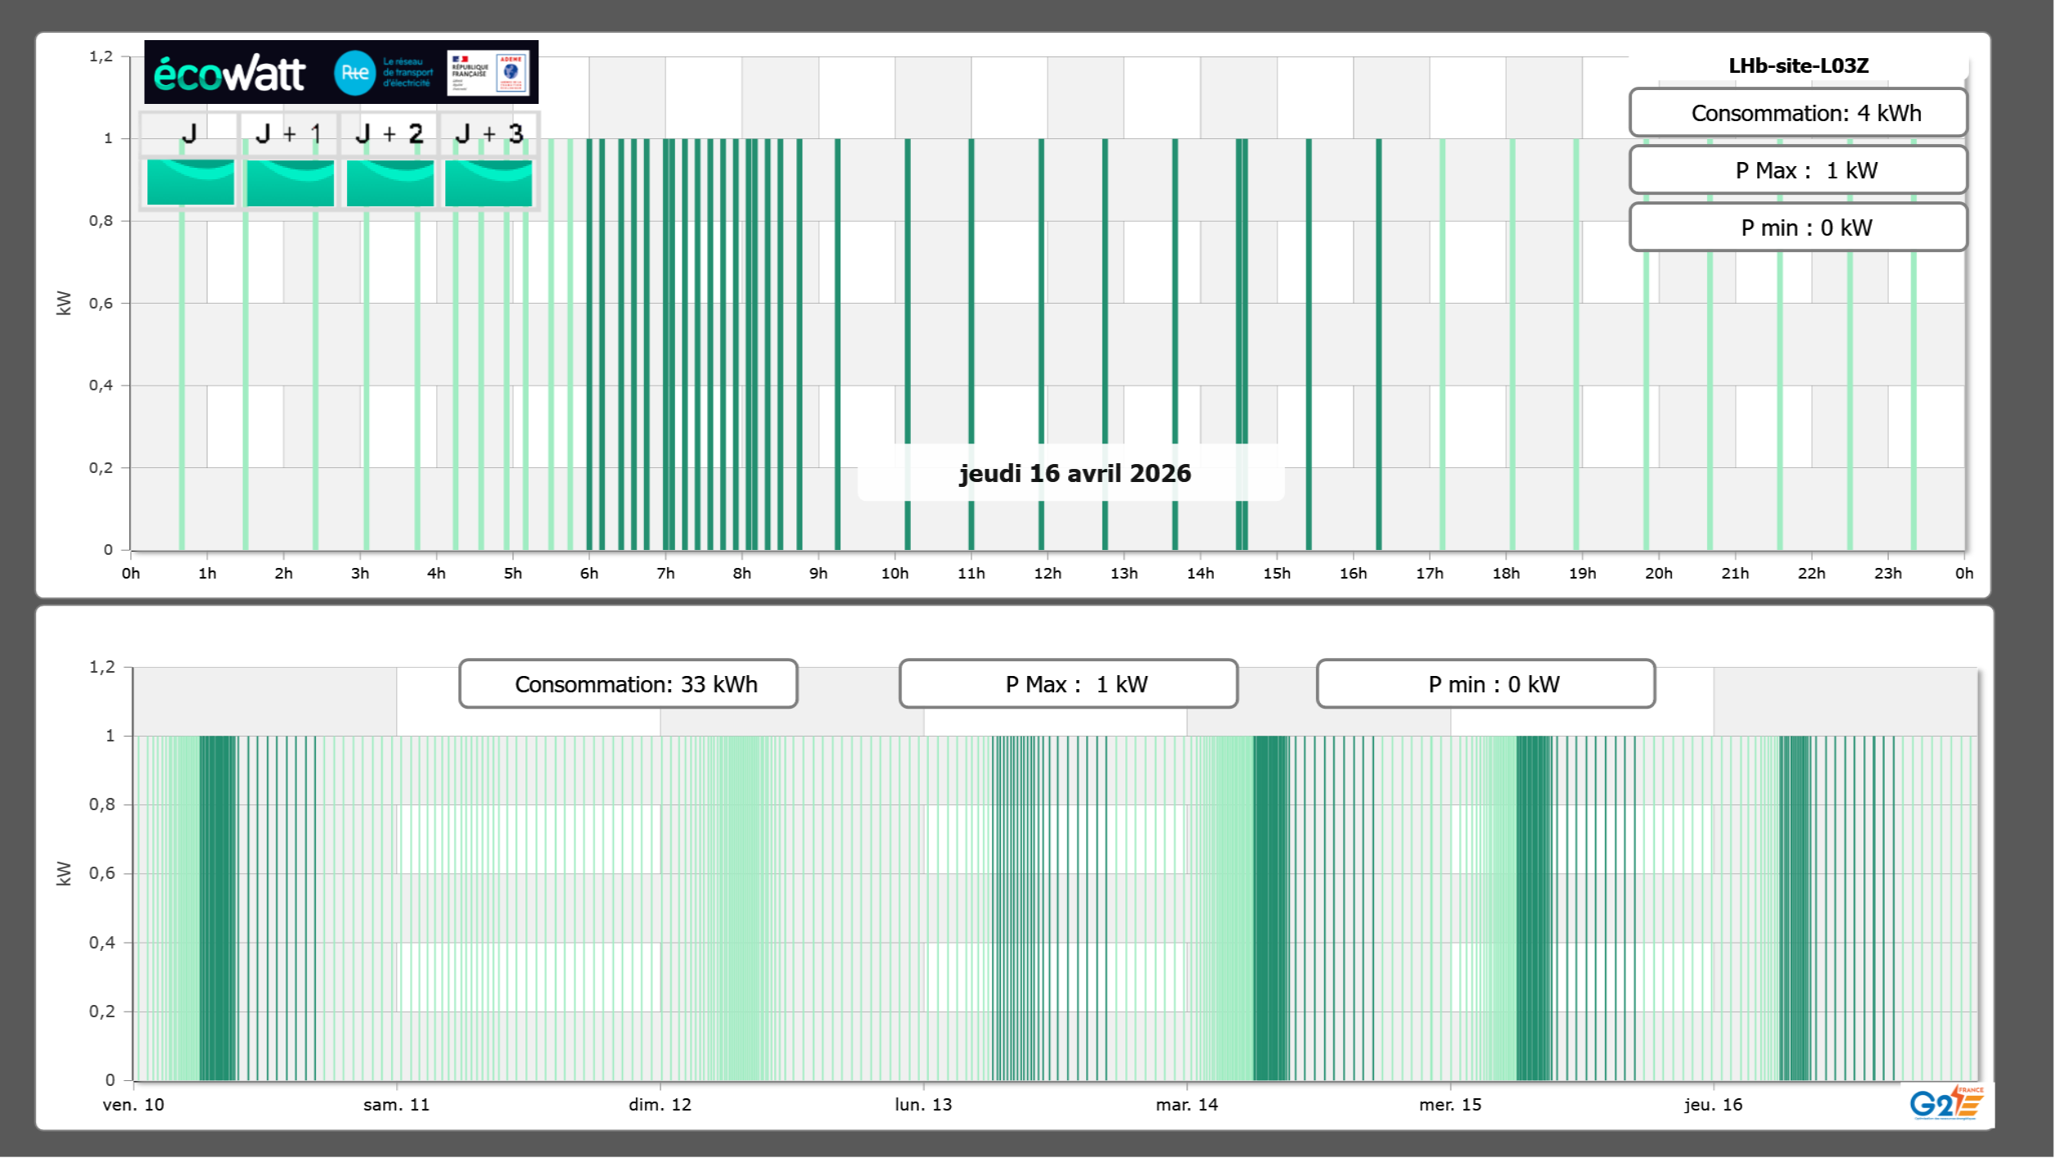
Task: Click the green signal icon under J+1
Action: tap(290, 182)
